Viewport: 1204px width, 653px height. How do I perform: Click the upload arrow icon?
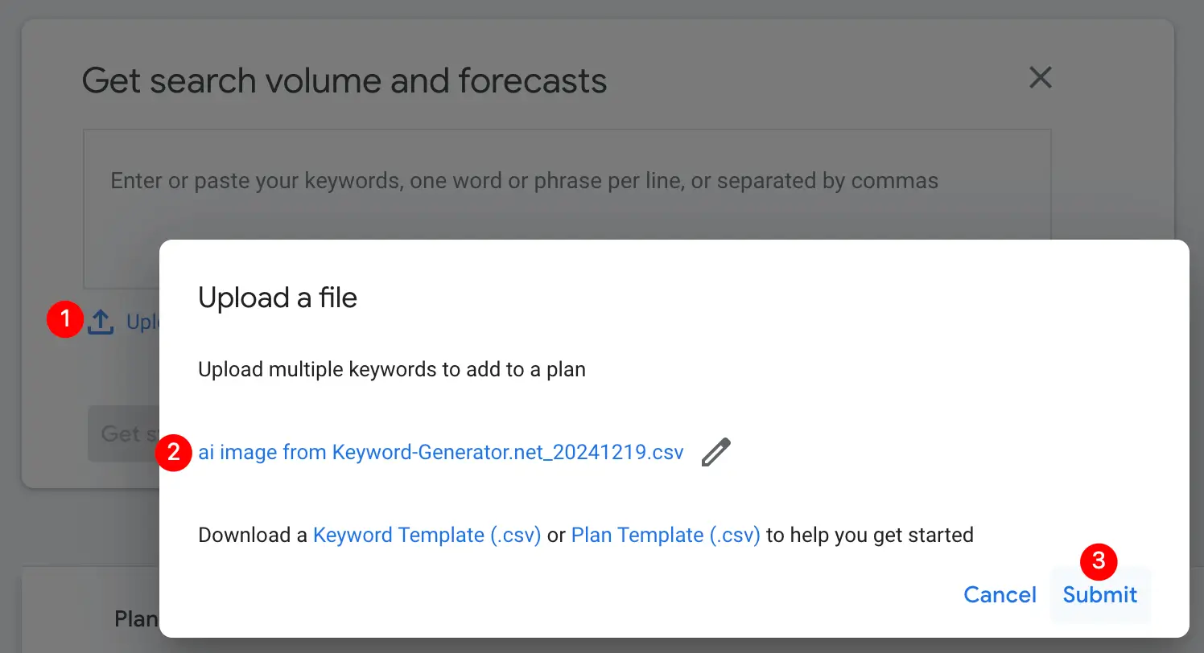(101, 322)
